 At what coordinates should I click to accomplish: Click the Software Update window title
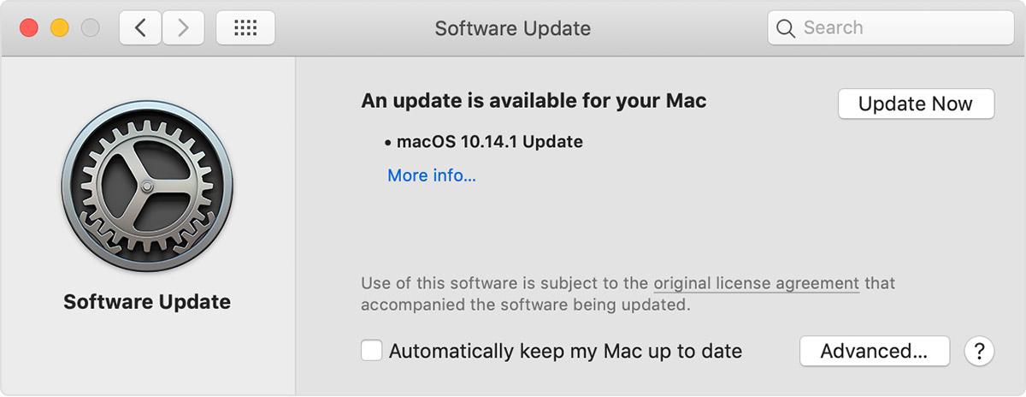512,28
